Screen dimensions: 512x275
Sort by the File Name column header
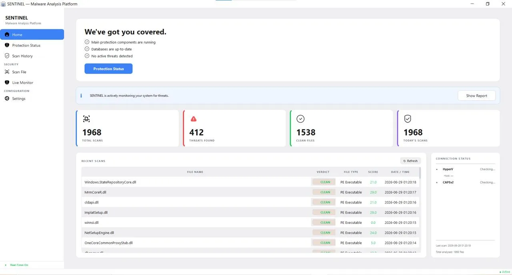coord(195,172)
